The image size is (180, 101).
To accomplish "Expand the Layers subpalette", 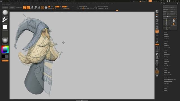I will coord(165,43).
